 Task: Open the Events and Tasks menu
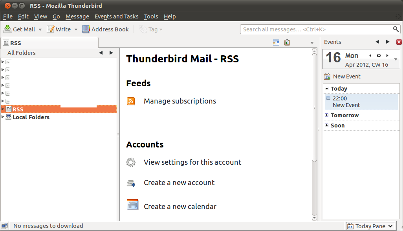pos(116,16)
